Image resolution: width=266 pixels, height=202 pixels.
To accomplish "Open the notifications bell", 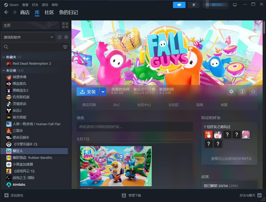I will click(194, 5).
